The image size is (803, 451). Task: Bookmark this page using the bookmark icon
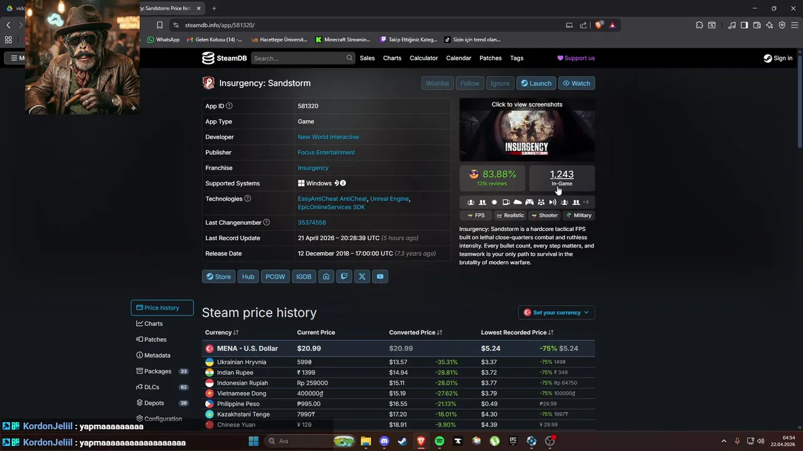click(x=159, y=25)
